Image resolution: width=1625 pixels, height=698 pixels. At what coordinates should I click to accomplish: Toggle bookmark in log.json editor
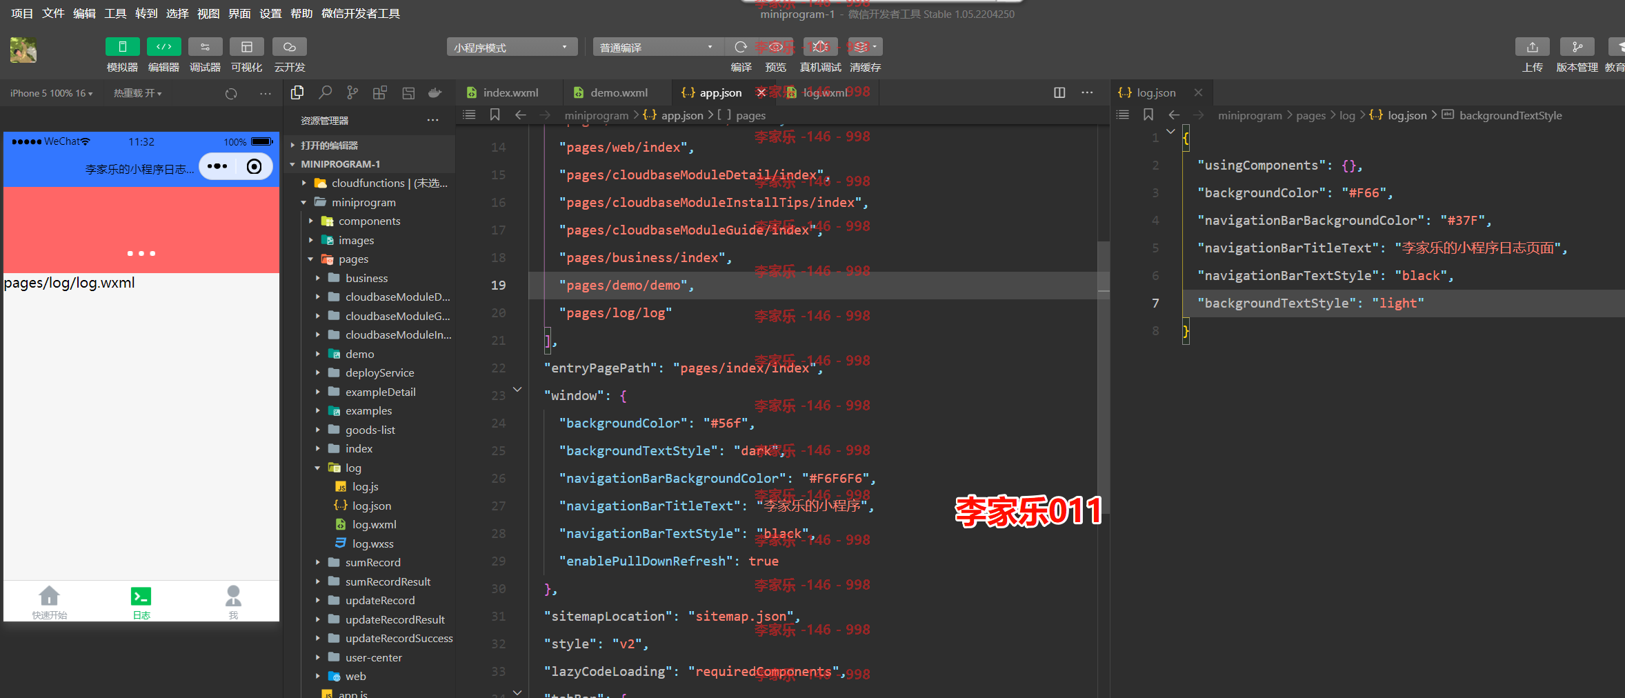coord(1148,114)
